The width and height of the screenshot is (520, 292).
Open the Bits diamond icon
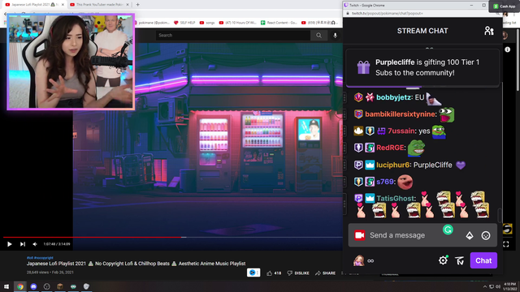tap(470, 235)
